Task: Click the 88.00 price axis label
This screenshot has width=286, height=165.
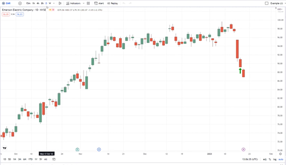Action: [280, 72]
